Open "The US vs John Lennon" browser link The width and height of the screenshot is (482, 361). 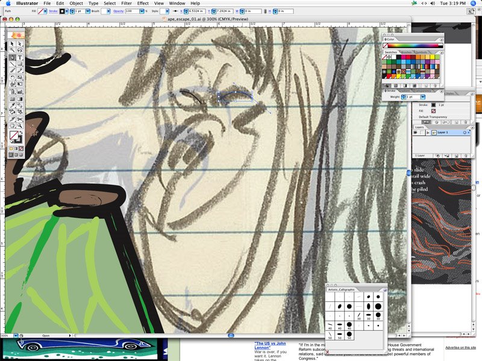tap(270, 345)
